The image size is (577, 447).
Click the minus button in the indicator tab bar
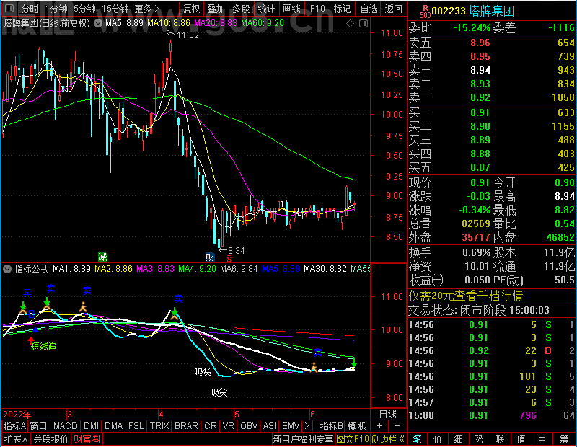[397, 426]
